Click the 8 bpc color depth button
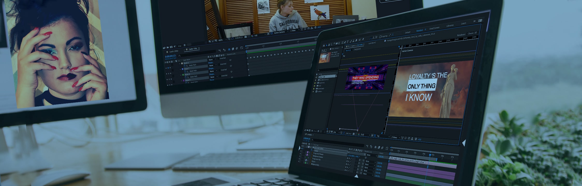This screenshot has width=582, height=186. pos(180,46)
